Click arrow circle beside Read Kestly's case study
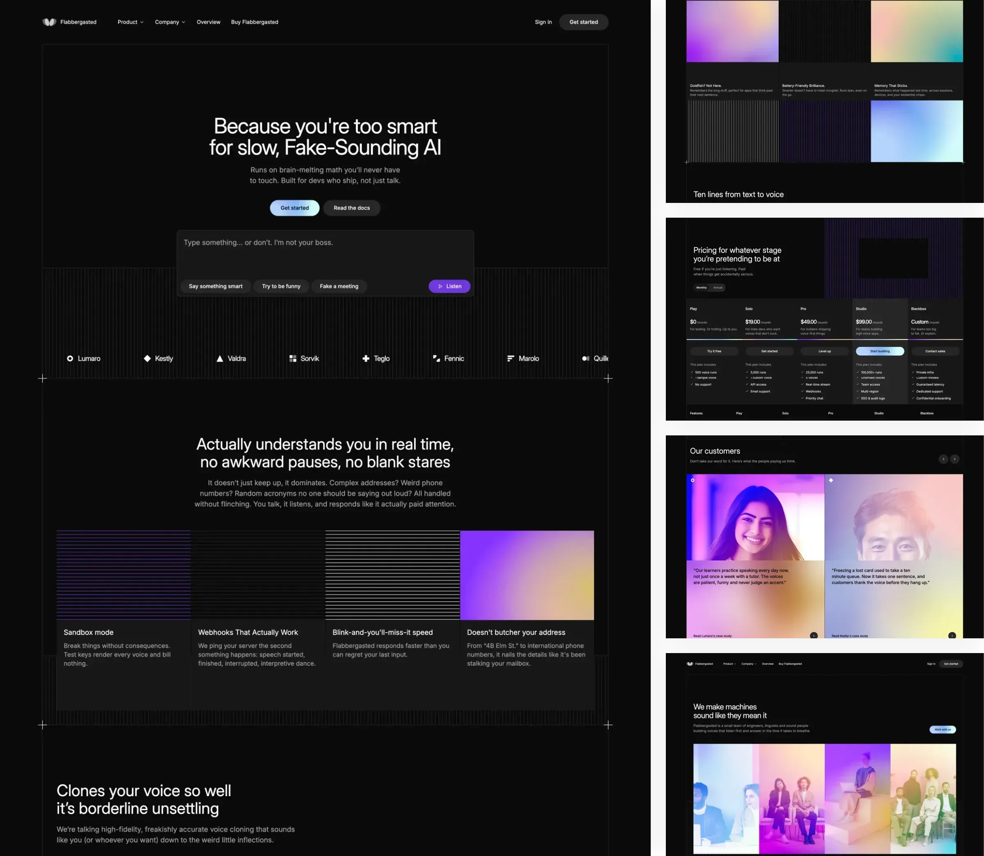This screenshot has width=984, height=856. [x=952, y=635]
